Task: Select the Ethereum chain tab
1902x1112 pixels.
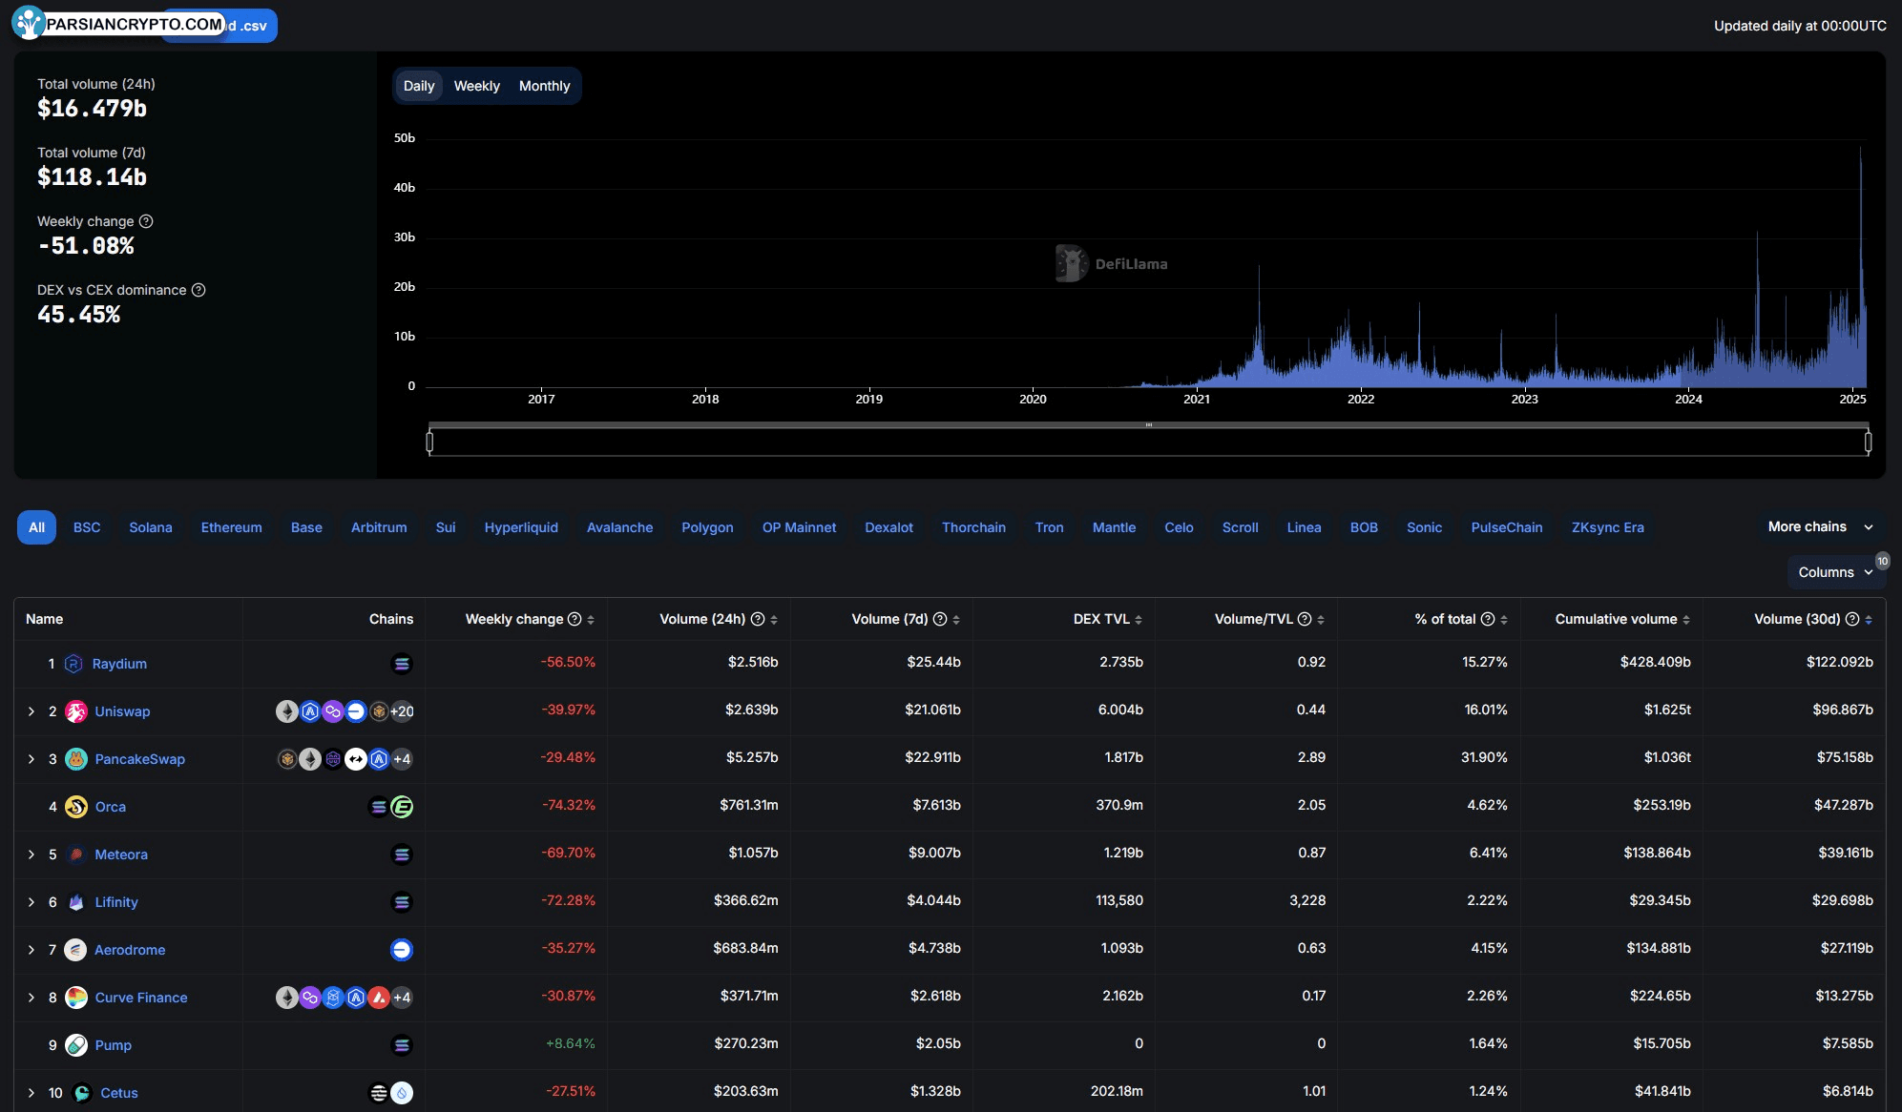Action: (x=232, y=527)
